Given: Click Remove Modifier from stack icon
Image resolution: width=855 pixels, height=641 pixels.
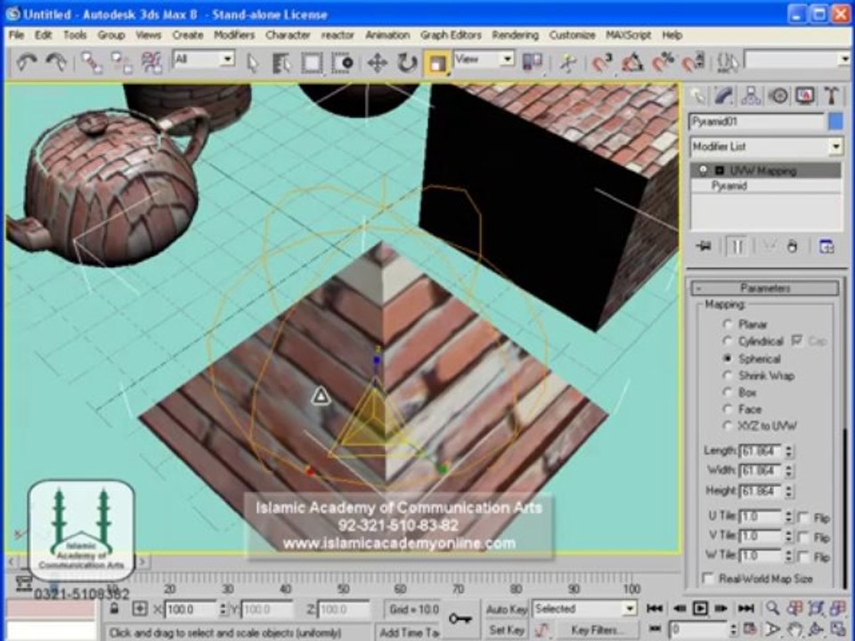Looking at the screenshot, I should pos(793,247).
